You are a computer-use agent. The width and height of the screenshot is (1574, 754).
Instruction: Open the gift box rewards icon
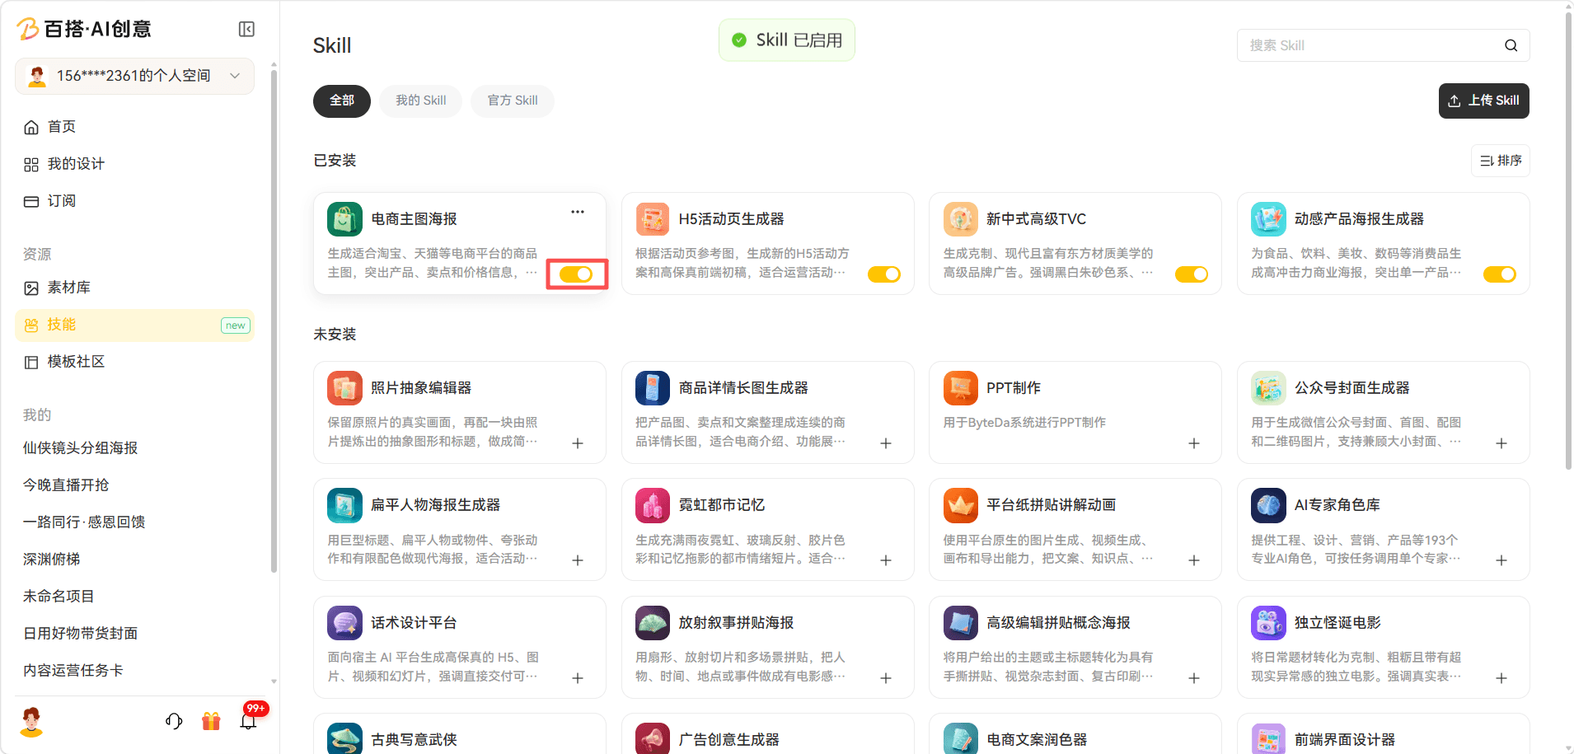[211, 721]
